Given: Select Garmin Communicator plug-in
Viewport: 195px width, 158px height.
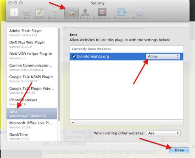Looking at the screenshot, I should 32,67.
